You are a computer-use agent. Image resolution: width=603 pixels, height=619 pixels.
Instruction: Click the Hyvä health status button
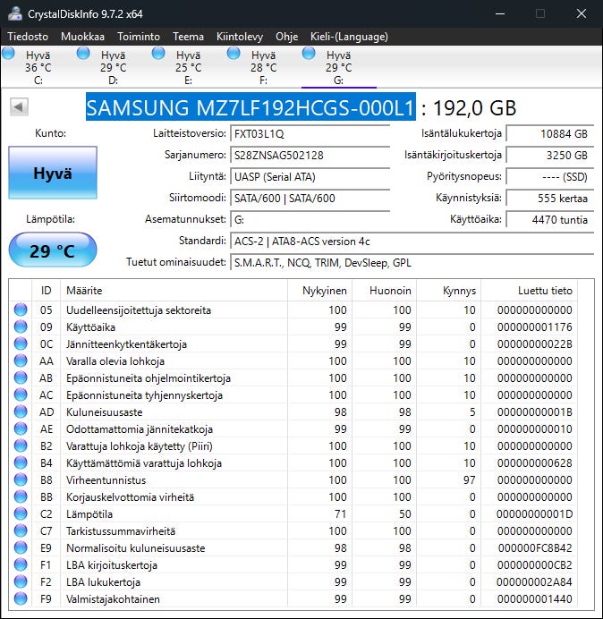52,174
